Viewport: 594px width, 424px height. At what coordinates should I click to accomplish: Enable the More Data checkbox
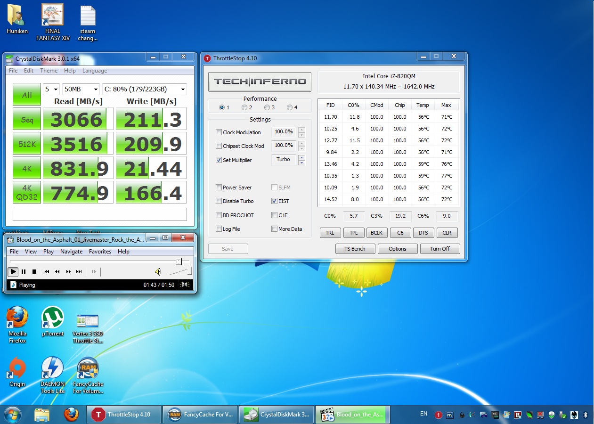point(274,229)
